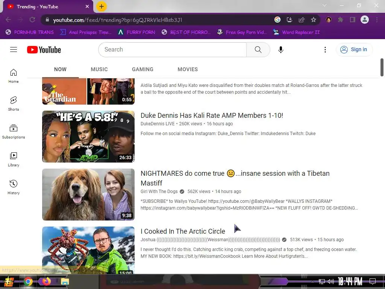Open File Explorer from the taskbar
385x289 pixels.
coord(65,281)
